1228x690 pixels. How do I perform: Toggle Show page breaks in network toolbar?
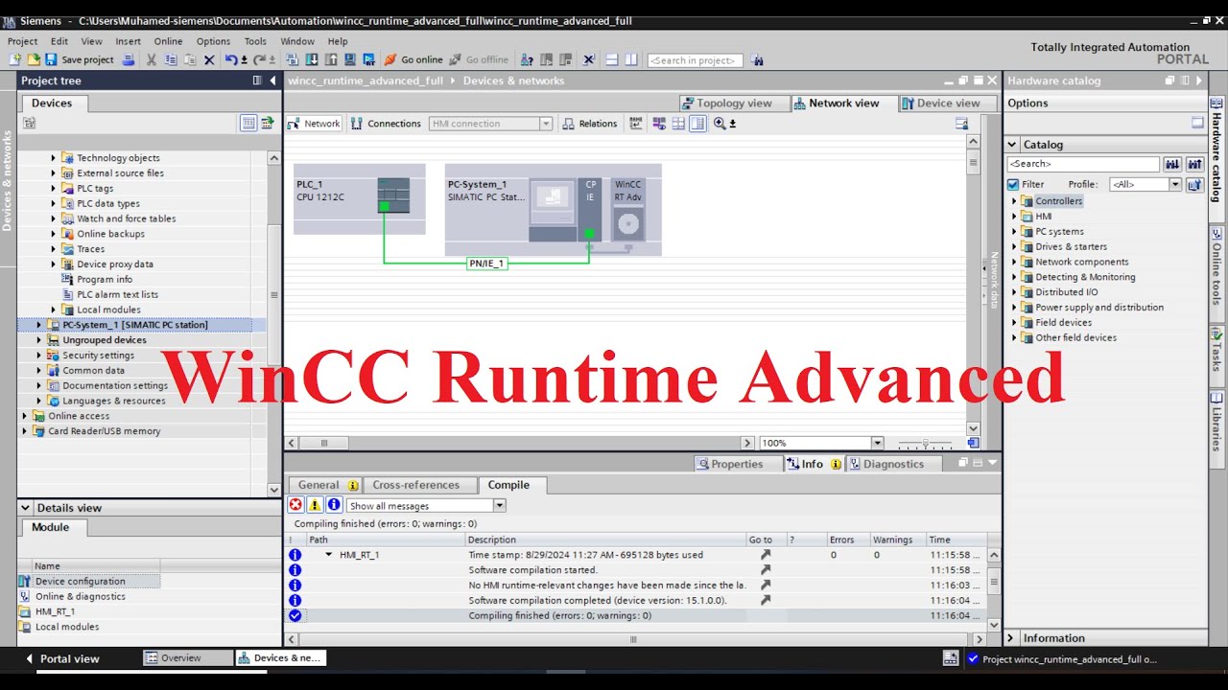pyautogui.click(x=678, y=124)
